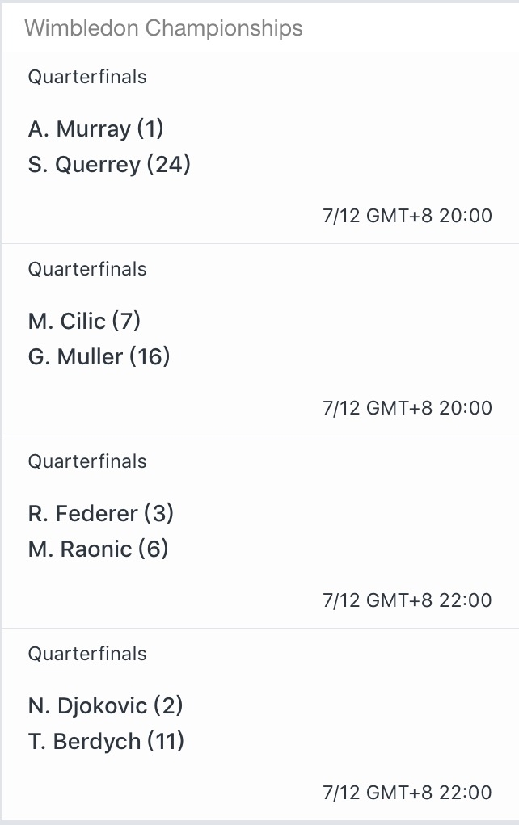Open the Wimbledon Championships header
This screenshot has height=825, width=519.
point(163,28)
